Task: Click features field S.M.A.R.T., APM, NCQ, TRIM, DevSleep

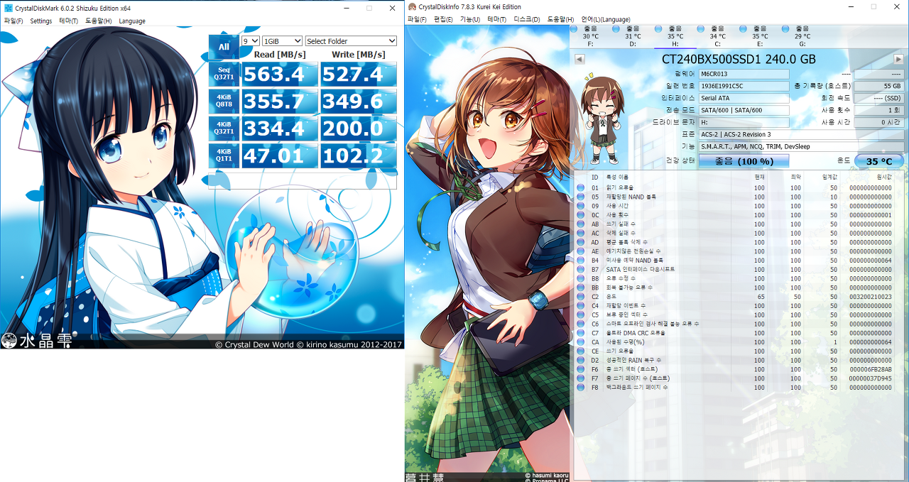Action: [x=801, y=146]
